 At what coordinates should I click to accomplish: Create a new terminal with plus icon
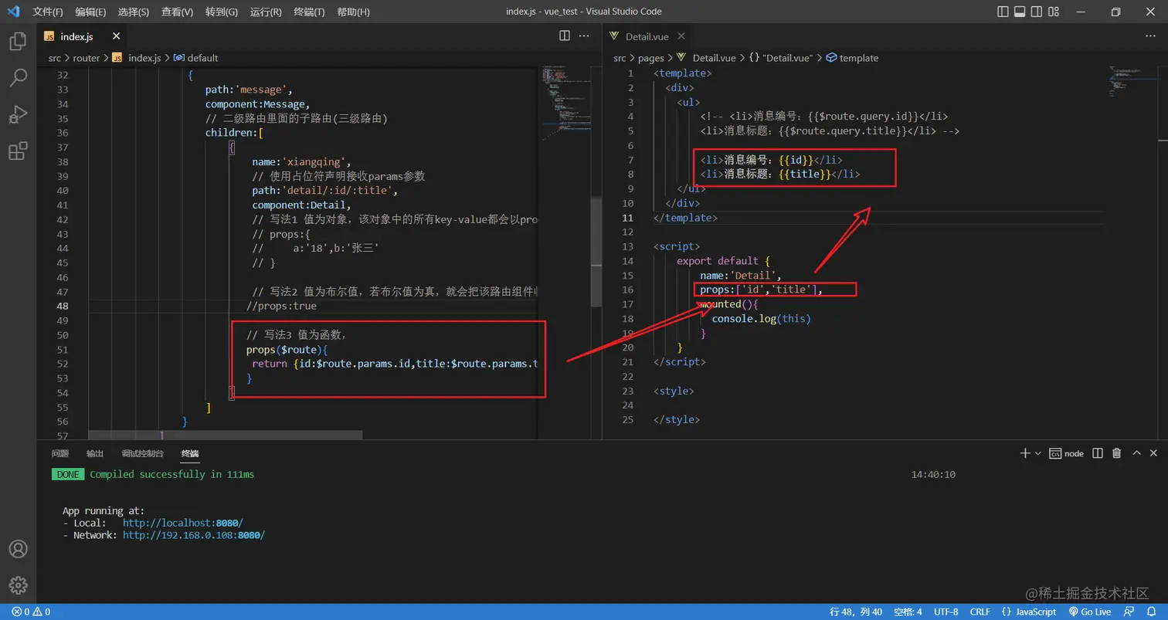(1025, 453)
